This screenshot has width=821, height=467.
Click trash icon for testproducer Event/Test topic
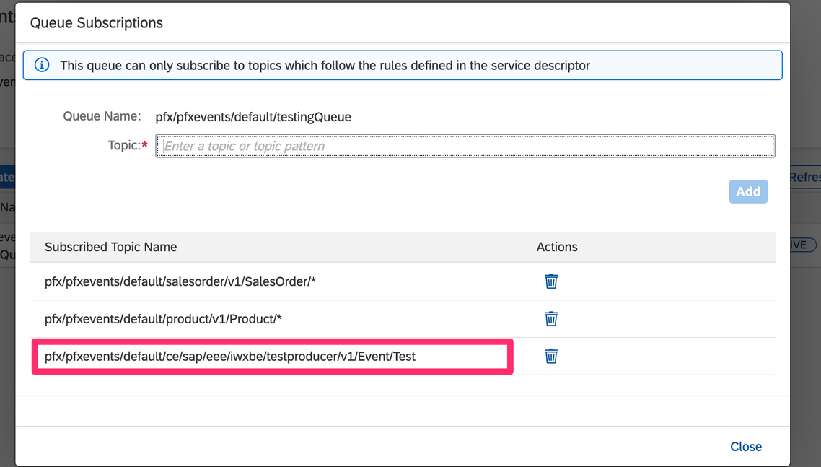[551, 356]
